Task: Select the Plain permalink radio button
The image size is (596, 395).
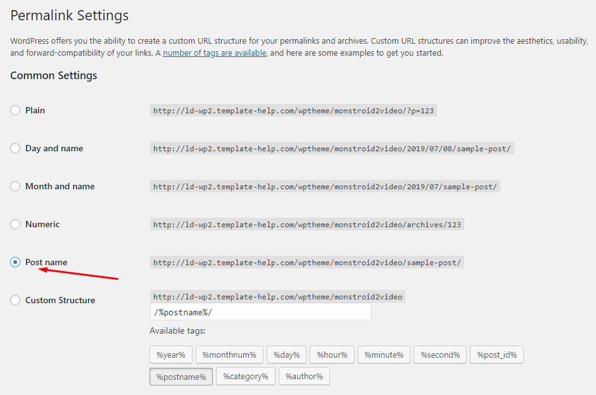Action: [x=15, y=110]
